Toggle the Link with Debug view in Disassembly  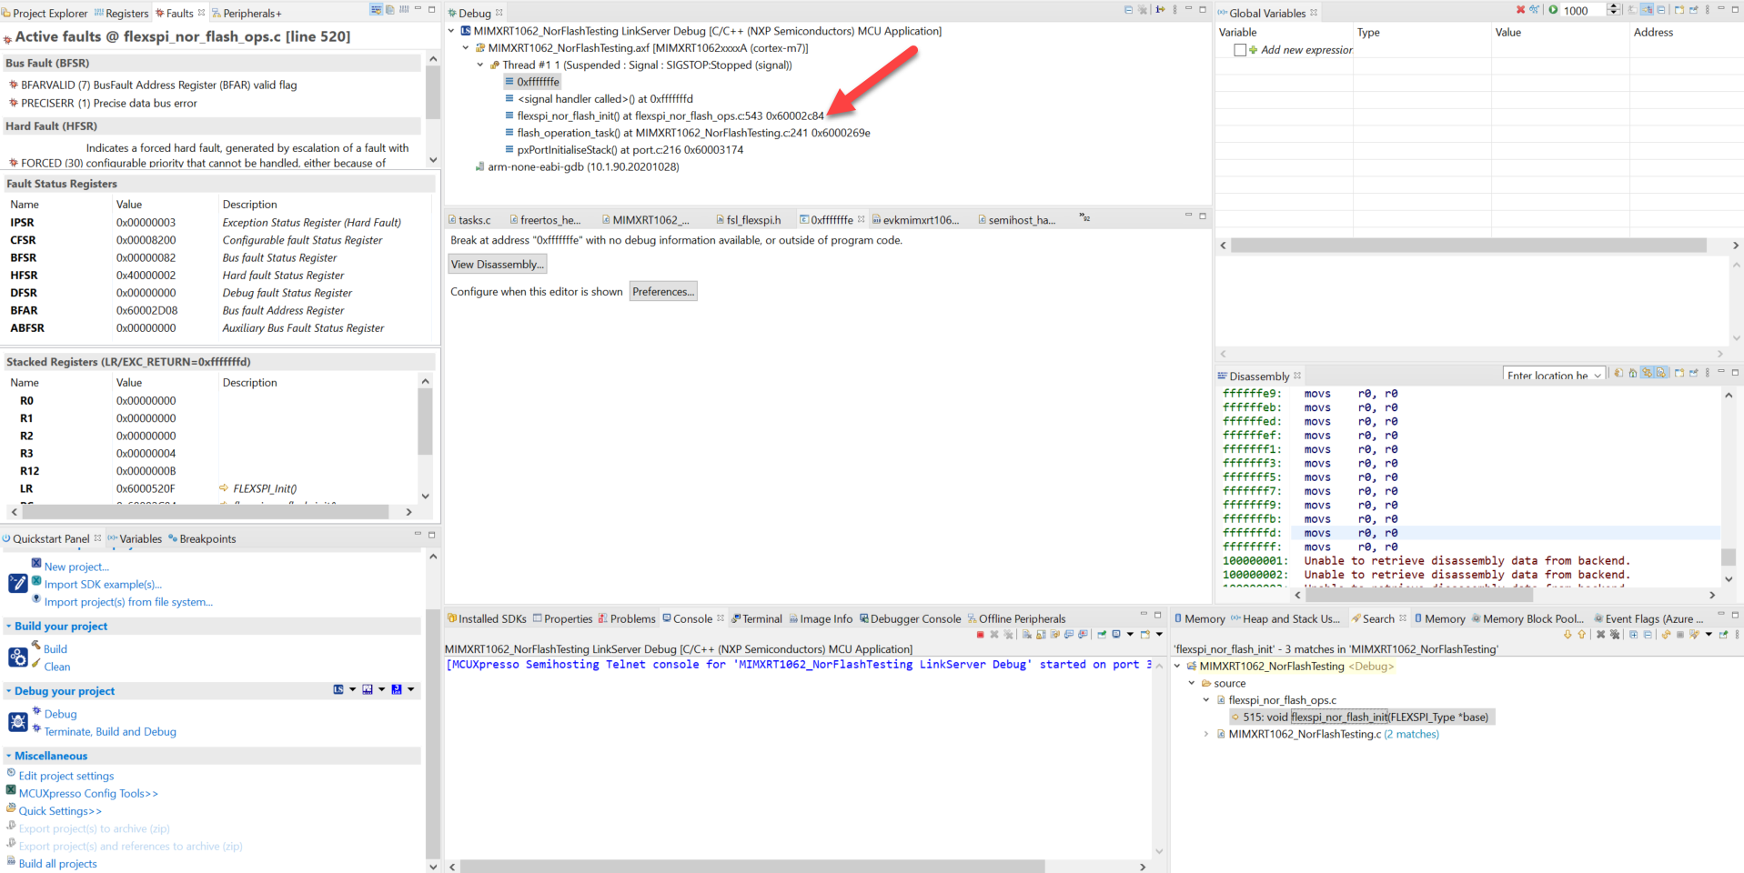tap(1648, 375)
